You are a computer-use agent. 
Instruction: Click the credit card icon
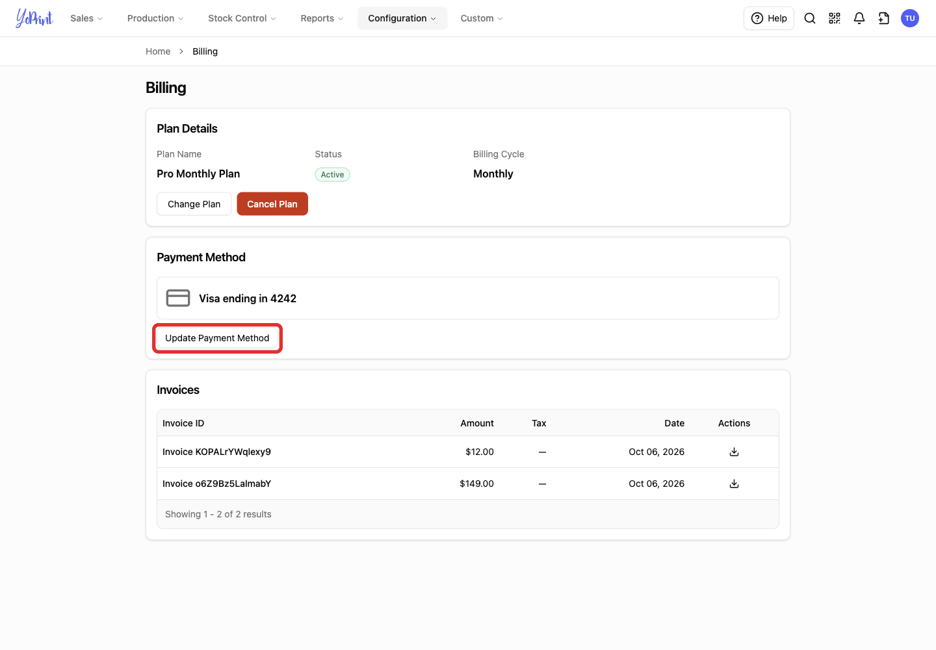[178, 298]
